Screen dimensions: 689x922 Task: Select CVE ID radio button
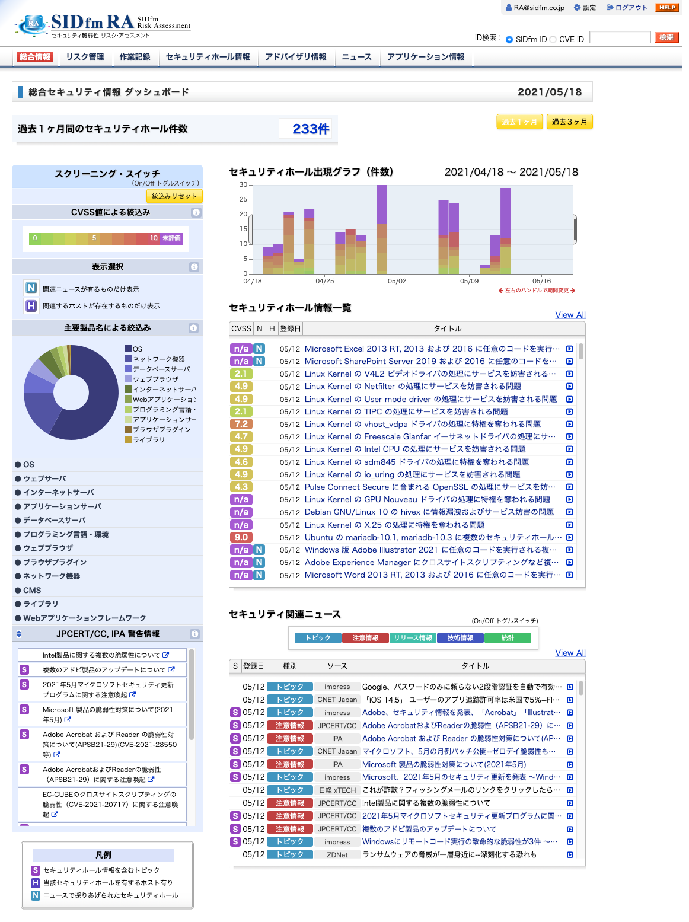point(553,39)
